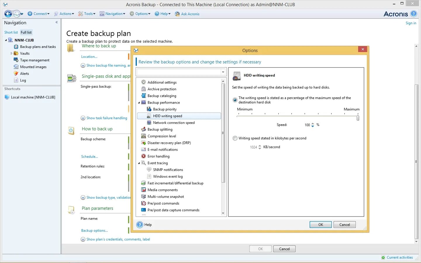Click the Log icon in Navigation
The image size is (421, 263).
tap(16, 80)
